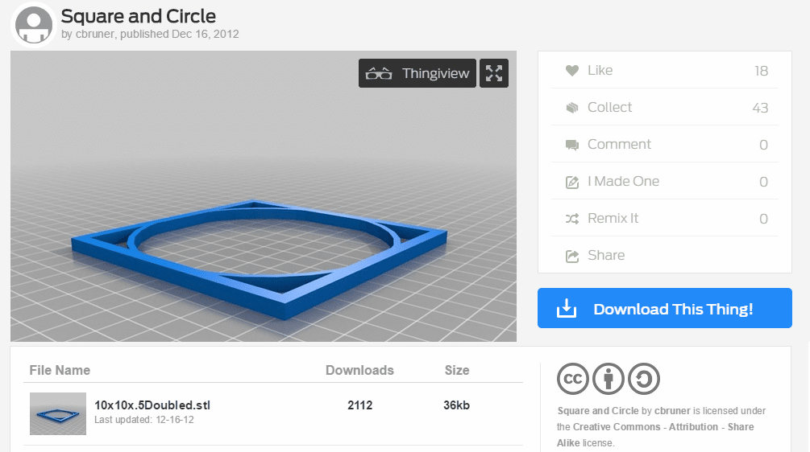
Task: Click Download This Thing! button
Action: (664, 308)
